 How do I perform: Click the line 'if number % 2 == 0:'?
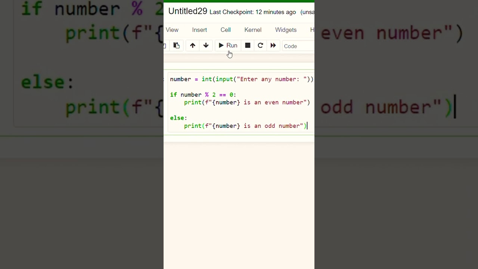click(x=203, y=95)
